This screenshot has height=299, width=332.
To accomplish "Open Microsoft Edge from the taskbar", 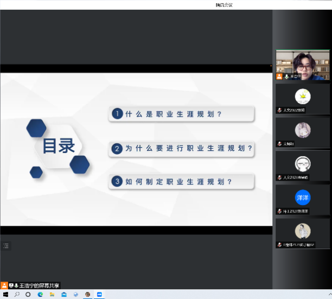I will click(40, 294).
